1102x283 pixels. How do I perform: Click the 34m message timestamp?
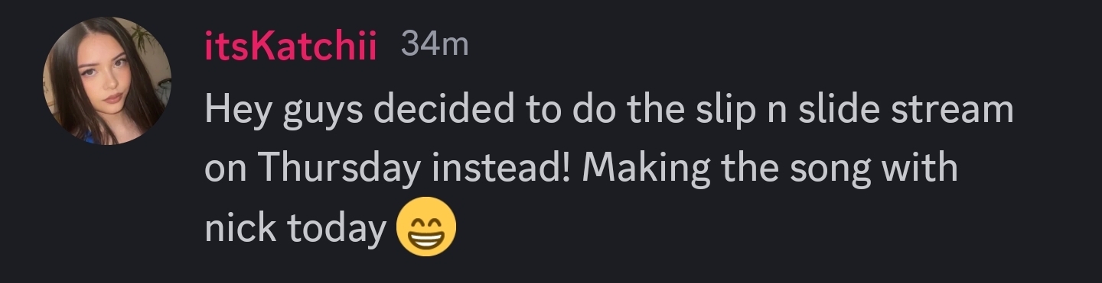click(434, 46)
